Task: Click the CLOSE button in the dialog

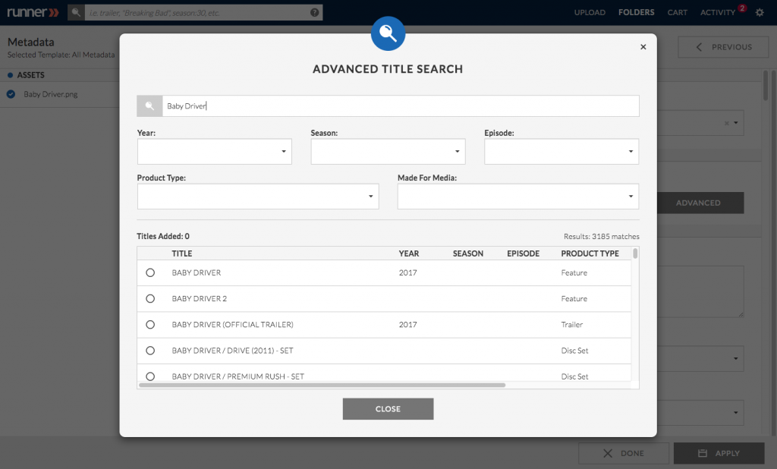Action: click(x=388, y=409)
